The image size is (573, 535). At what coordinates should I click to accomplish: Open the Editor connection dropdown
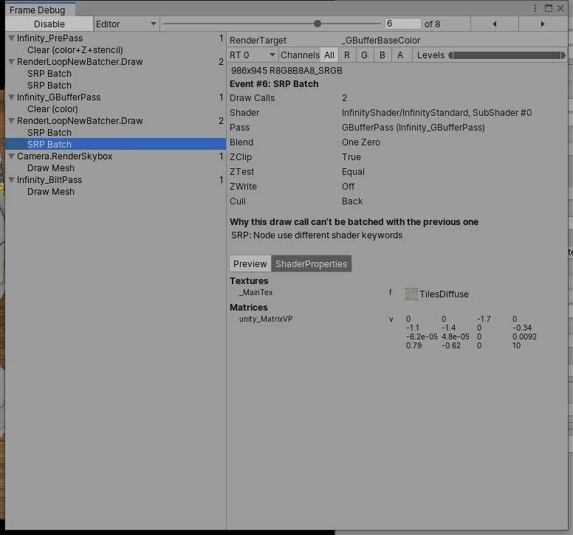point(126,24)
